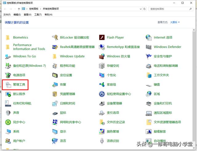Open 管理工具 icon
Image resolution: width=197 pixels, height=151 pixels.
coord(8,85)
